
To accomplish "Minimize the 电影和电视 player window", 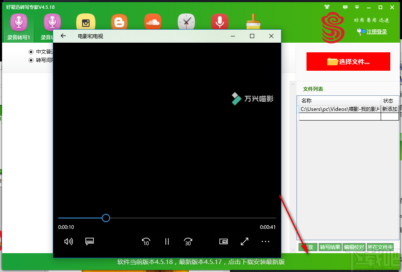I will pyautogui.click(x=233, y=36).
